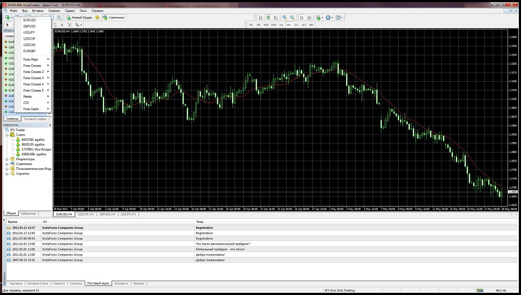The image size is (521, 295).
Task: Switch to the История Счета tab
Action: click(38, 283)
